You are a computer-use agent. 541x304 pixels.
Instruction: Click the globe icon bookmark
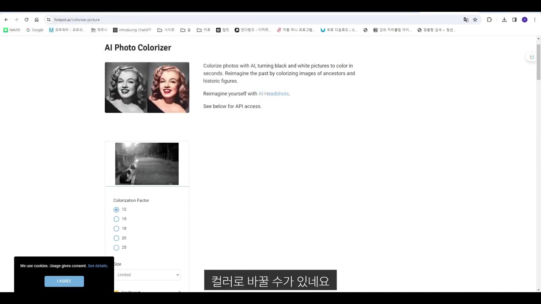[365, 30]
